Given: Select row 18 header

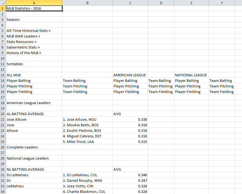Looking at the screenshot, I should click(x=3, y=103).
